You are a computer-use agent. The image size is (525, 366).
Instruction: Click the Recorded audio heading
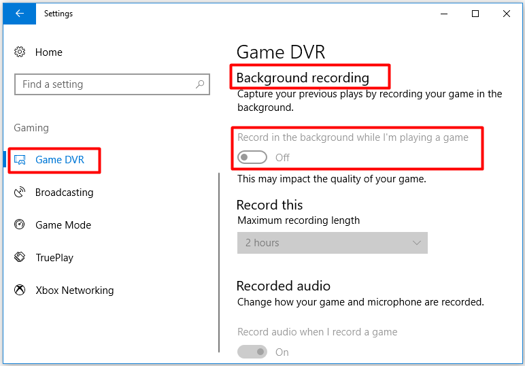(x=284, y=286)
